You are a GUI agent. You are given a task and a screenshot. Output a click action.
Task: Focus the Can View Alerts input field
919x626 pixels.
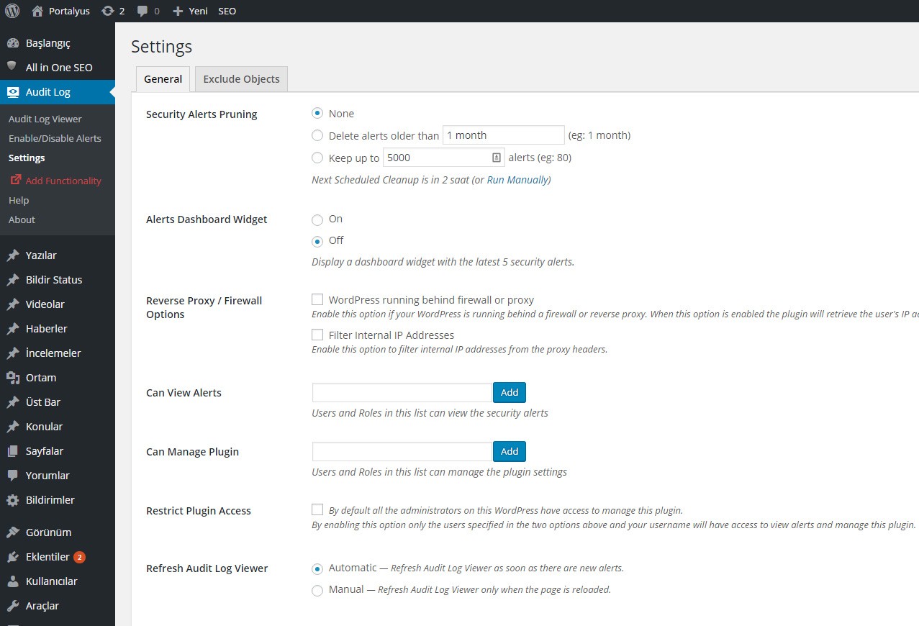[x=402, y=392]
